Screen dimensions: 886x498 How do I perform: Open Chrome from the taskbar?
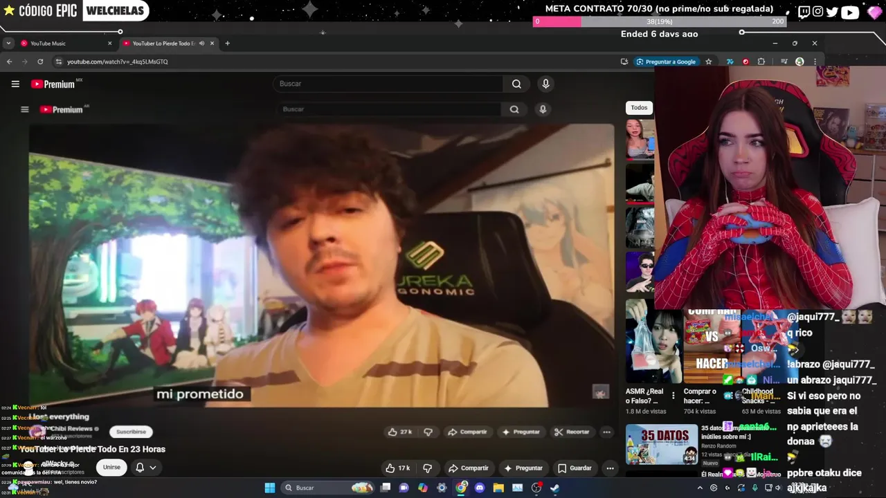click(461, 488)
